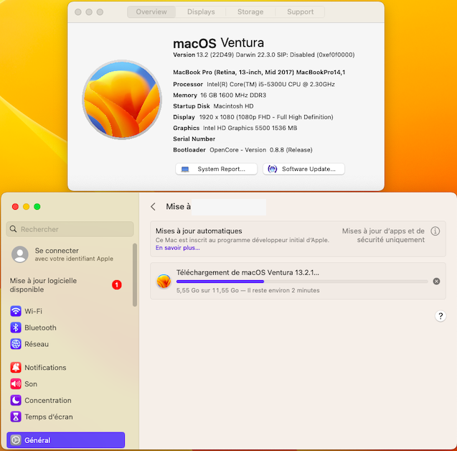
Task: Select the Réseau globe icon
Action: 16,344
